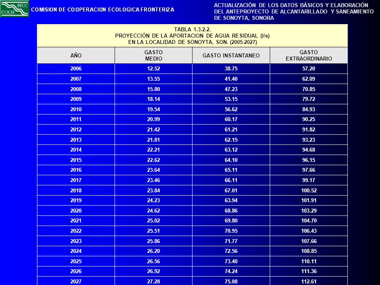
Task: Click the value 63.94
Action: (231, 200)
